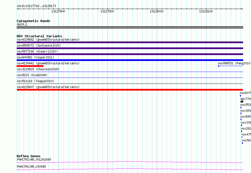This screenshot has height=173, width=251.
Task: Open the esv996531 (Pang2010) label
Action: (x=235, y=63)
